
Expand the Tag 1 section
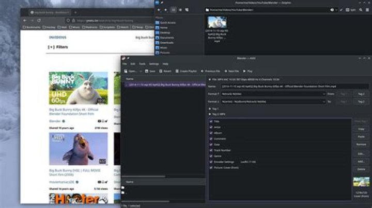210,109
